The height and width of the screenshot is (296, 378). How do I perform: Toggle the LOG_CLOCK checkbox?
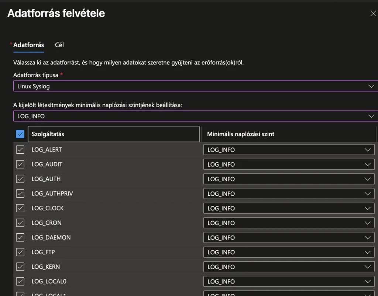click(x=20, y=208)
